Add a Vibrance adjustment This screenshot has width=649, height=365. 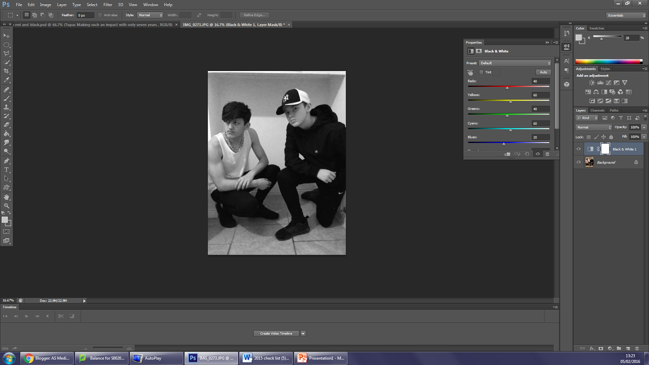click(x=625, y=83)
